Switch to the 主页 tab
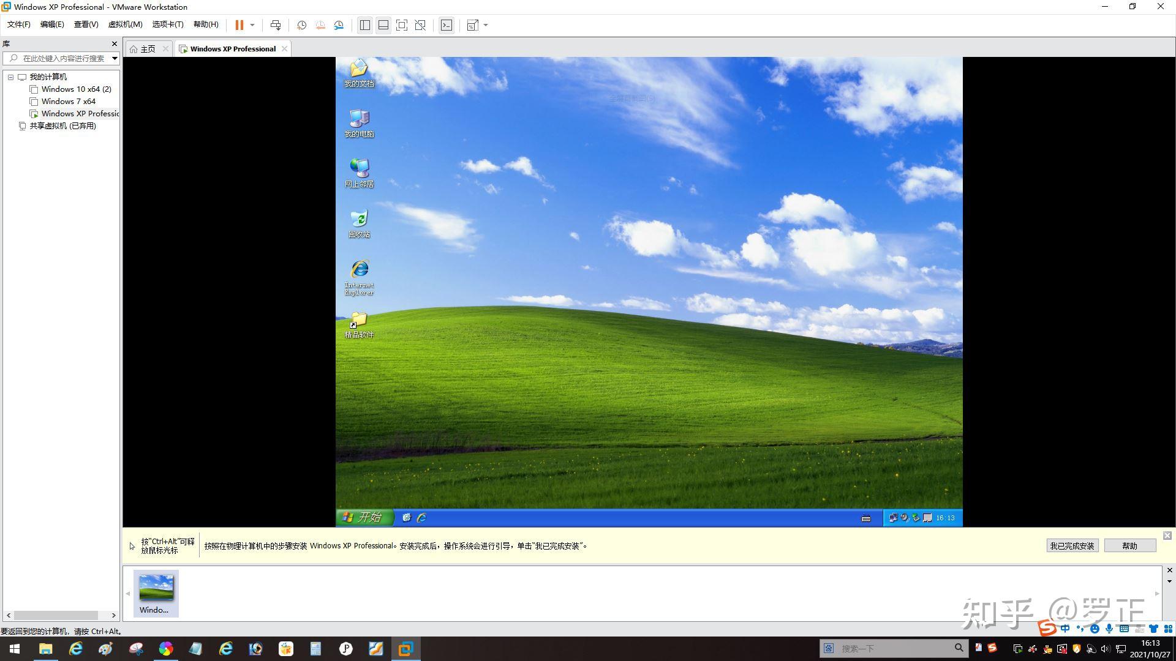Image resolution: width=1176 pixels, height=661 pixels. (148, 48)
